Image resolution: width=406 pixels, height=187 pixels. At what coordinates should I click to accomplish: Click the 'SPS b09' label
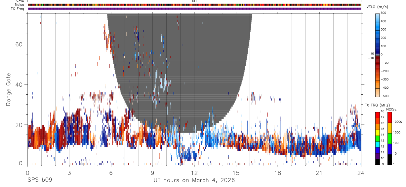tap(40, 180)
